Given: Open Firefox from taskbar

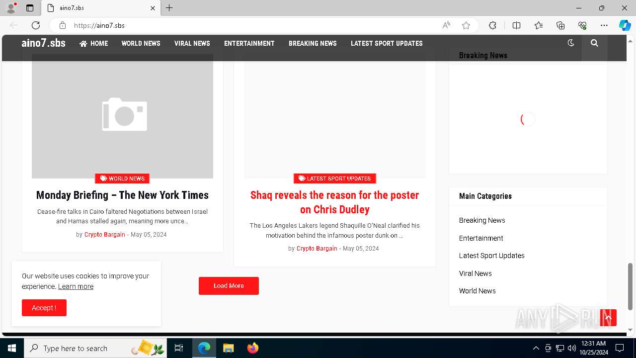Looking at the screenshot, I should coord(252,348).
